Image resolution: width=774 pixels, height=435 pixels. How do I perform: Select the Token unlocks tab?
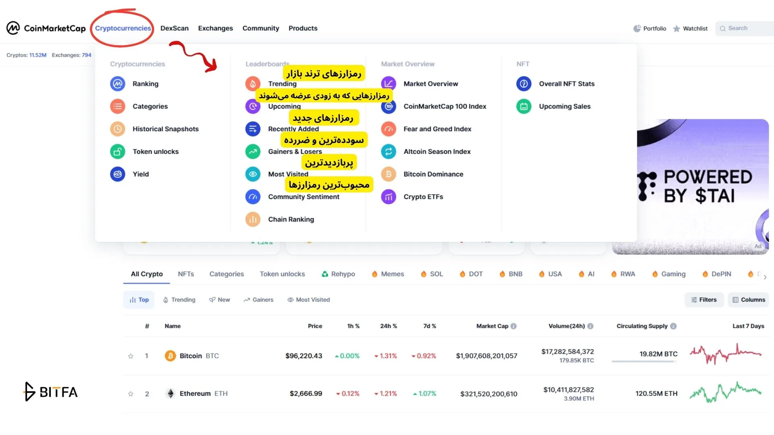[x=282, y=274]
